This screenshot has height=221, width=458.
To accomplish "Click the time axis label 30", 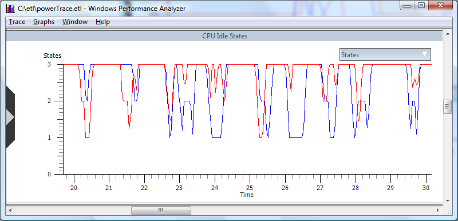I will 426,188.
